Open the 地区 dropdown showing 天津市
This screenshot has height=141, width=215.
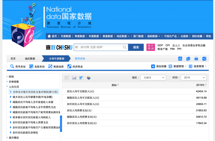click(x=153, y=78)
